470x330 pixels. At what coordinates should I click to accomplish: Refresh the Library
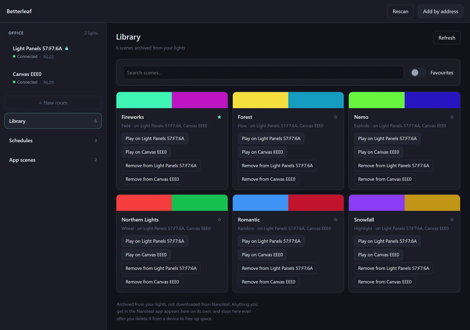click(x=447, y=38)
